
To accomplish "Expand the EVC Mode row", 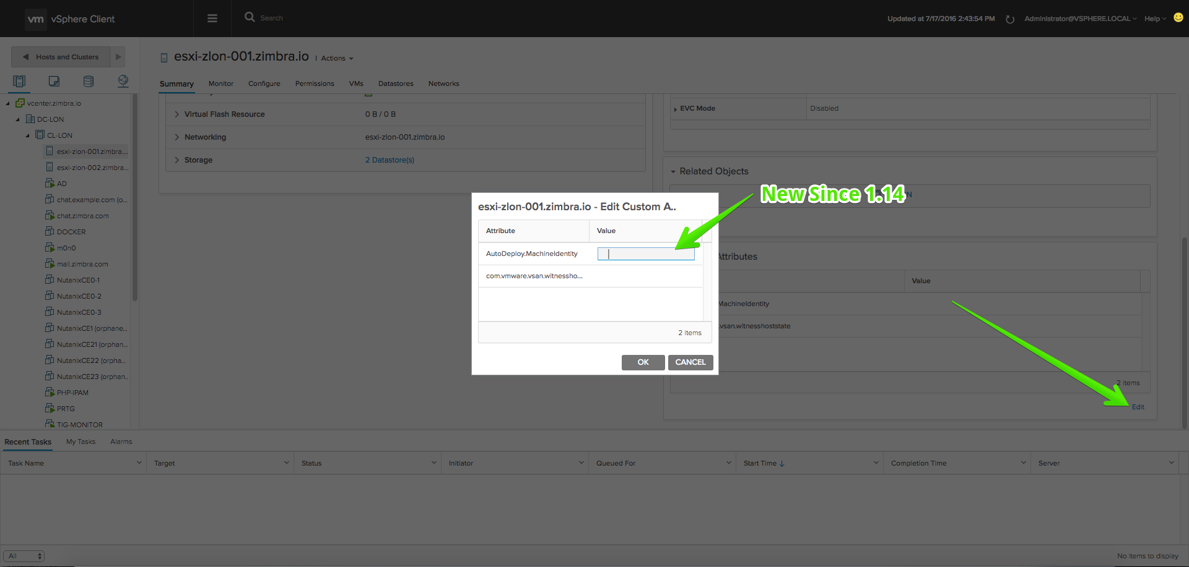I will point(675,109).
